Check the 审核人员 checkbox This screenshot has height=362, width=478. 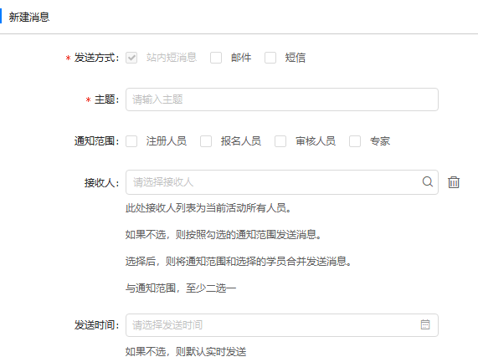pos(280,141)
